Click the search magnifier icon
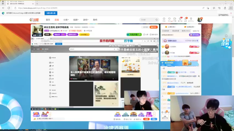 (x=156, y=20)
